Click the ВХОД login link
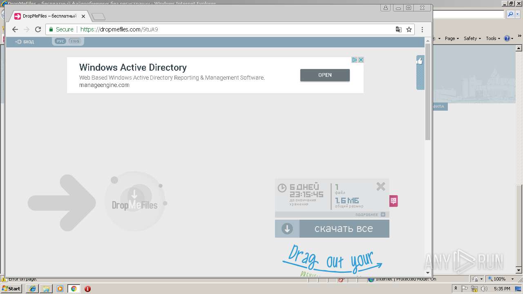523x294 pixels. tap(25, 42)
